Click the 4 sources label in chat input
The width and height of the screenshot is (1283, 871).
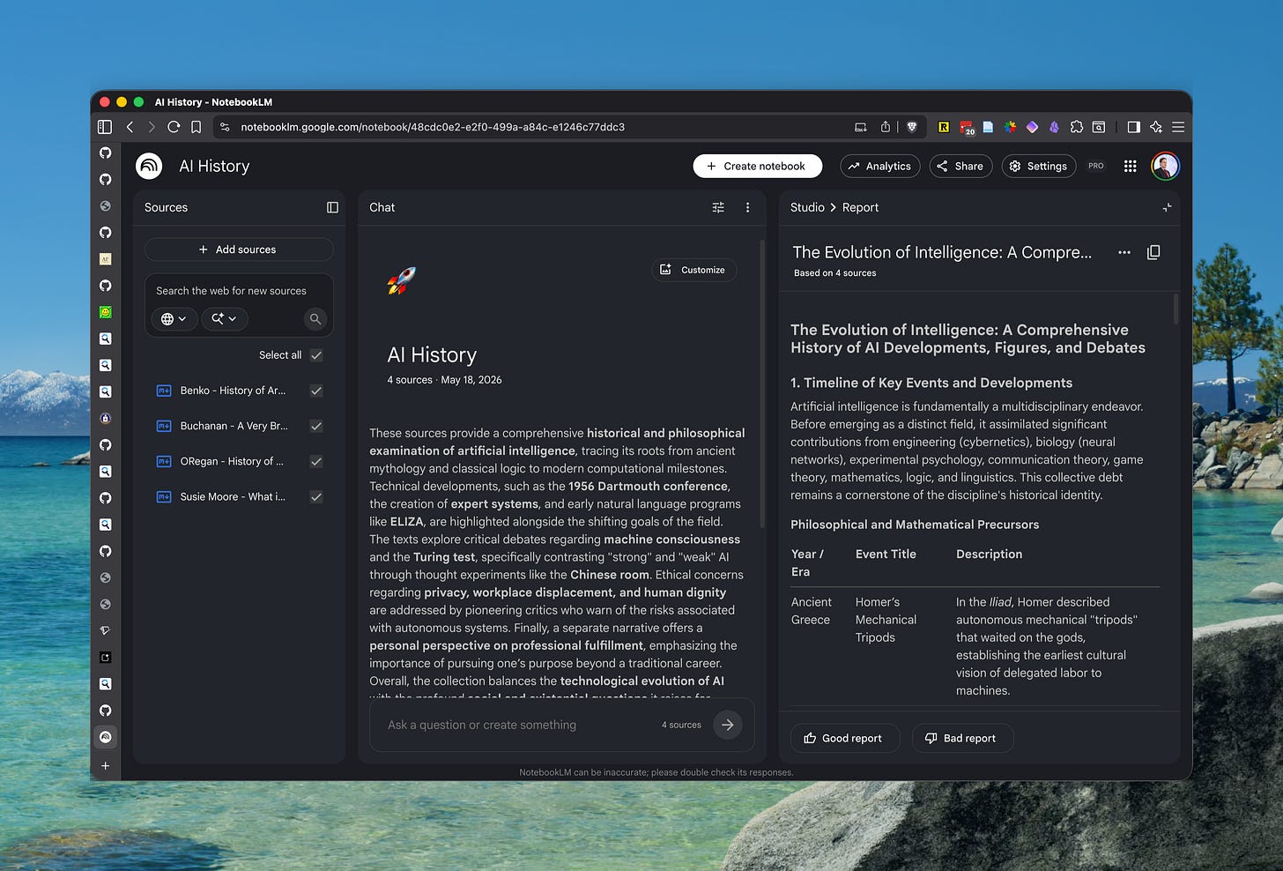tap(681, 725)
